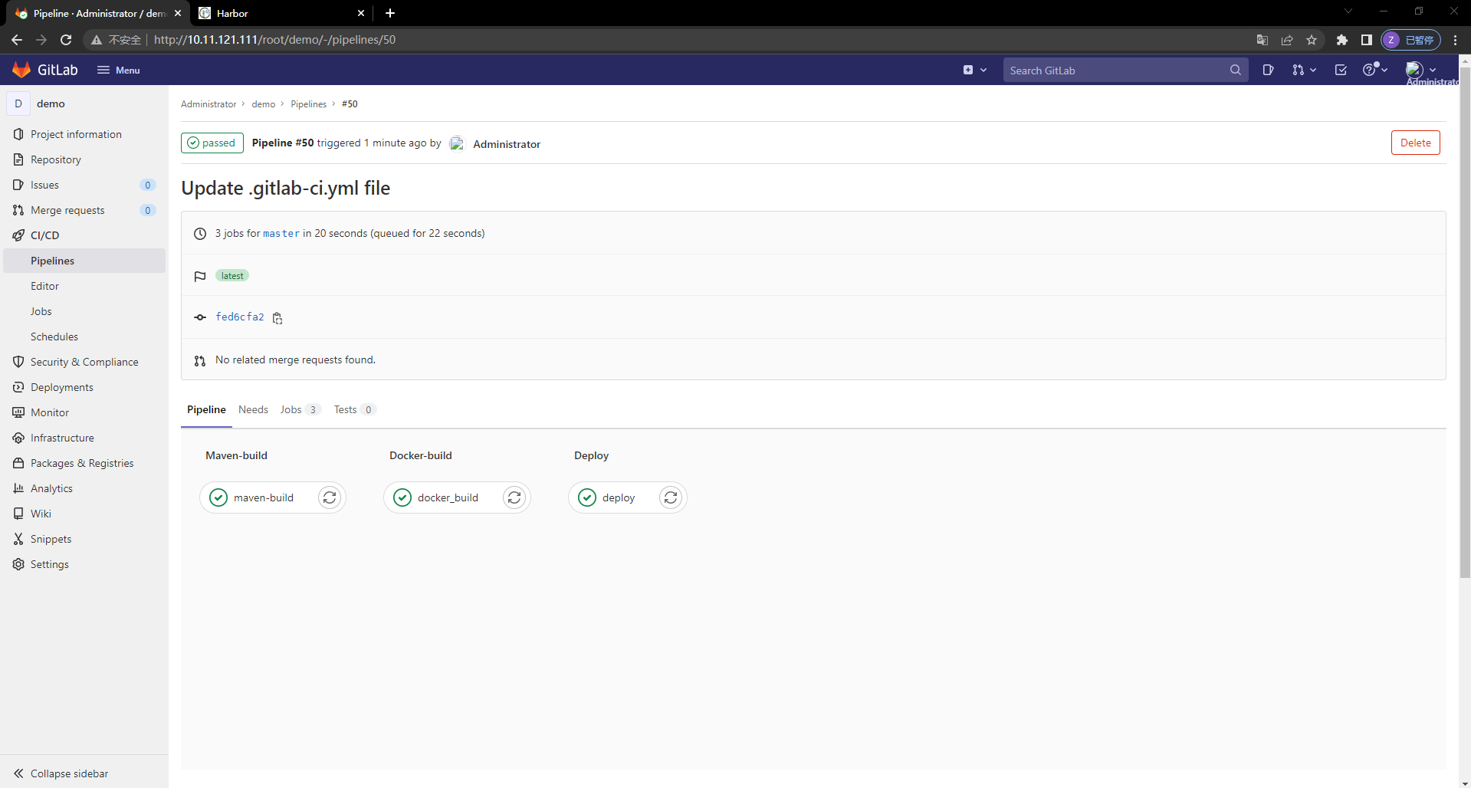Image resolution: width=1471 pixels, height=788 pixels.
Task: Retry the docker_build job
Action: click(514, 497)
